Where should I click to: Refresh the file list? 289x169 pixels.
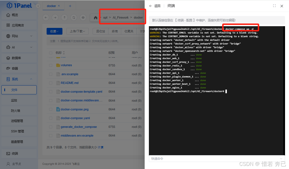[74, 17]
